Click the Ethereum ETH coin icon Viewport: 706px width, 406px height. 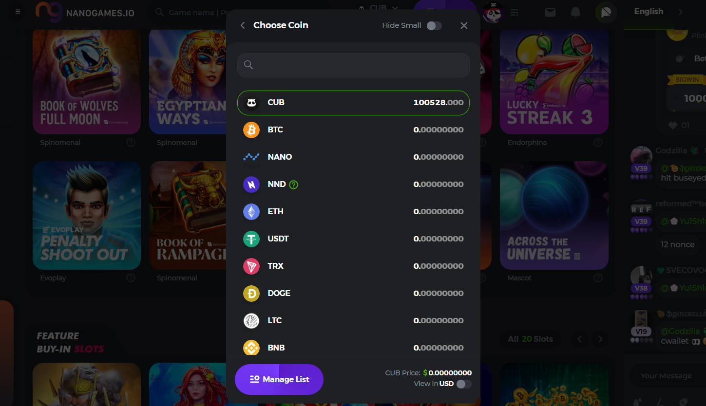point(251,212)
